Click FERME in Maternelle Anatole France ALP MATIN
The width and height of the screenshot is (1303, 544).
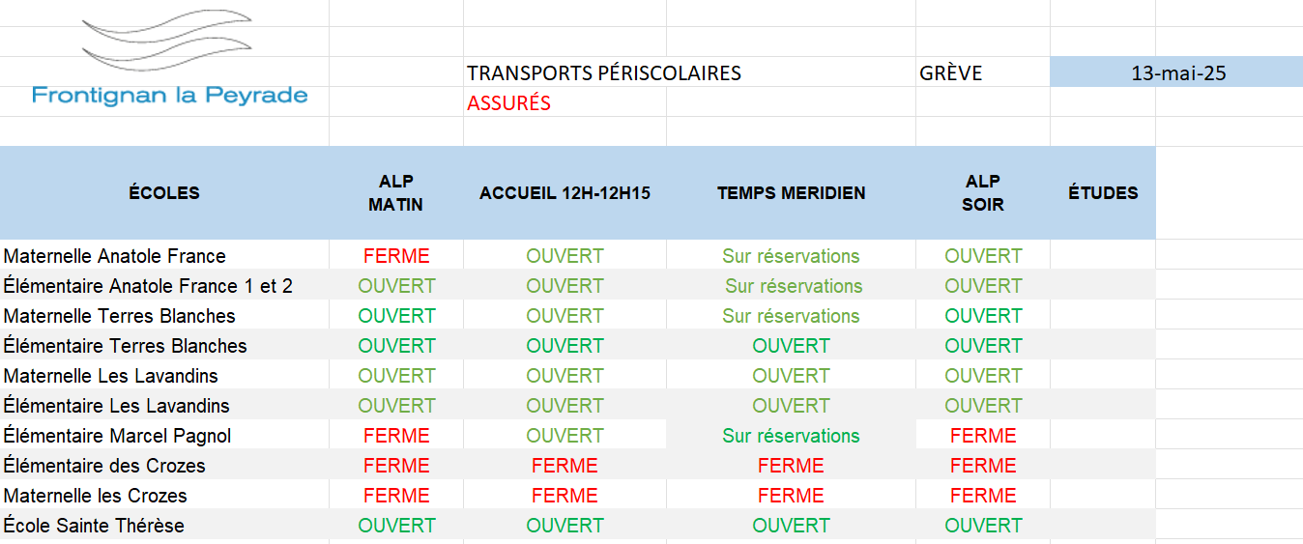tap(396, 256)
